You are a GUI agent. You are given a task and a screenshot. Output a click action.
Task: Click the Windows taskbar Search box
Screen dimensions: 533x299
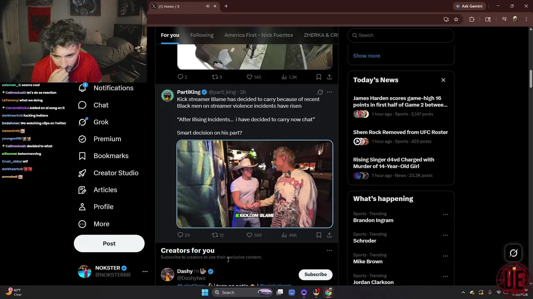(x=243, y=292)
